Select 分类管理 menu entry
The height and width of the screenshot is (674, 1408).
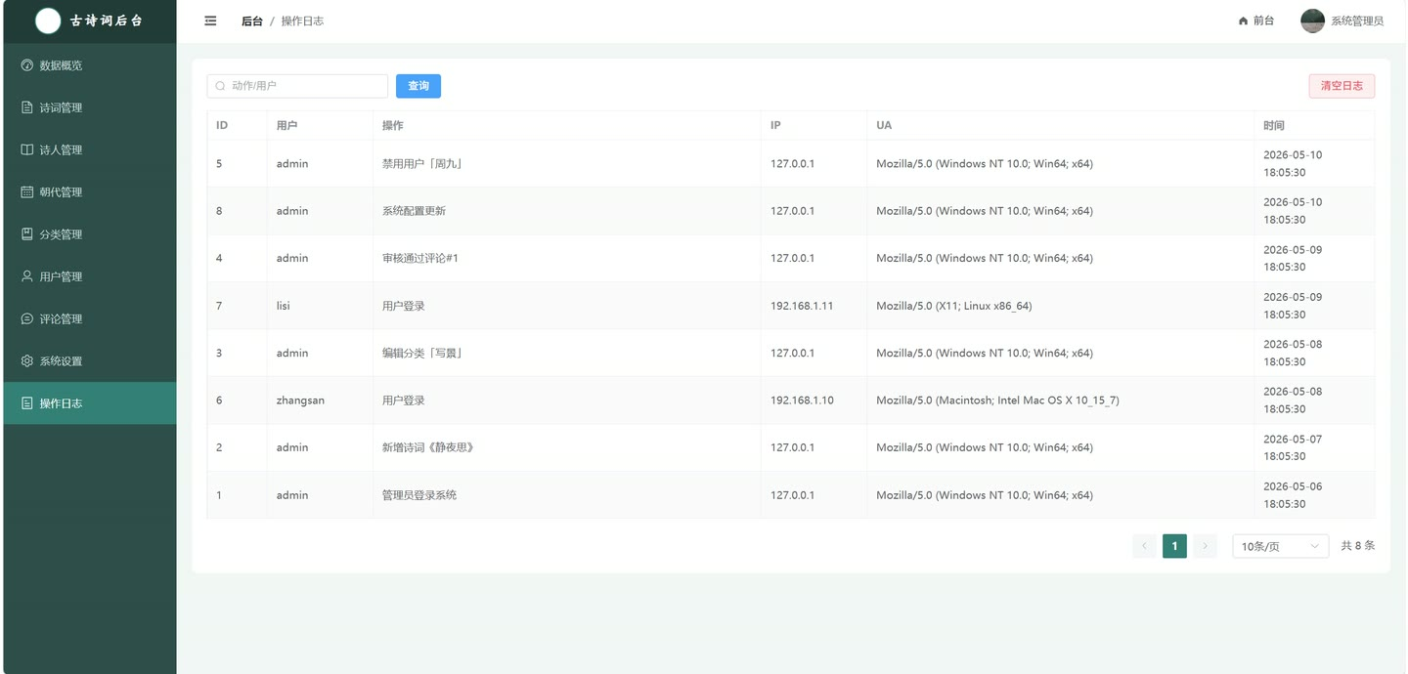pos(90,234)
